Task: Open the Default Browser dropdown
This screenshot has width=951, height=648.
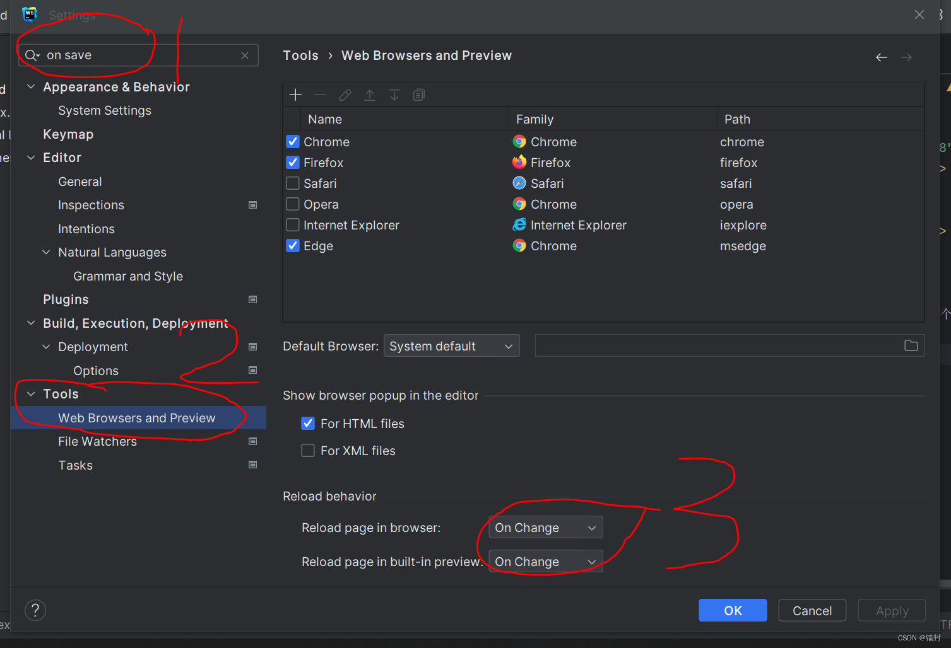Action: tap(451, 345)
